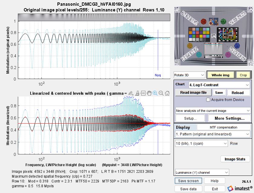Restore view with home icon
This screenshot has width=254, height=193.
pyautogui.click(x=167, y=93)
